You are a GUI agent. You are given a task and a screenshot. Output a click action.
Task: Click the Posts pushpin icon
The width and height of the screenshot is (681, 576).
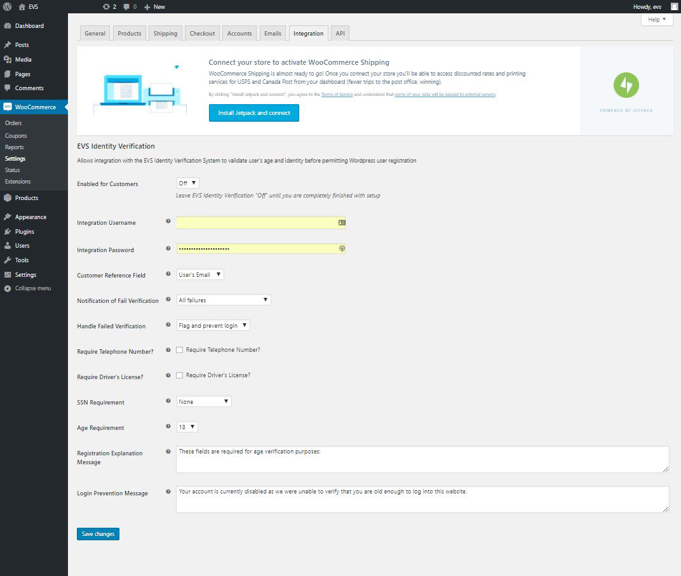[8, 44]
